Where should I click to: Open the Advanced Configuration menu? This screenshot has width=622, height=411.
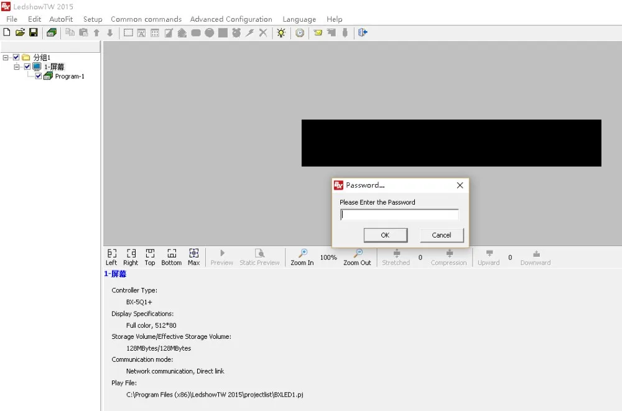[231, 19]
